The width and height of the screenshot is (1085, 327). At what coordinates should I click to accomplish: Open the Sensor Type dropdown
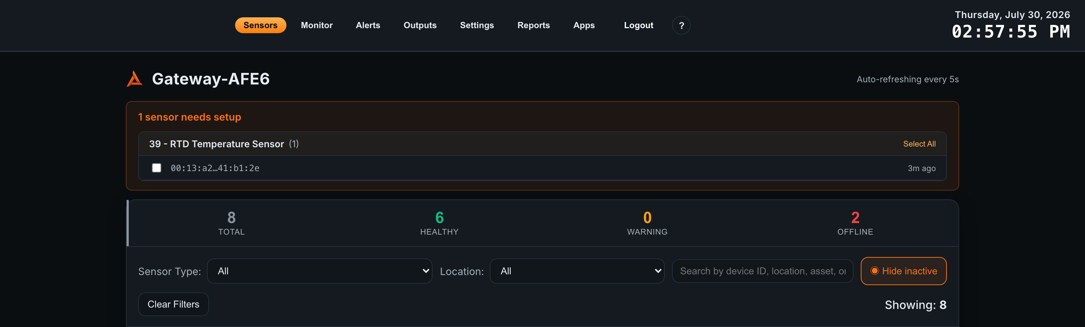319,271
